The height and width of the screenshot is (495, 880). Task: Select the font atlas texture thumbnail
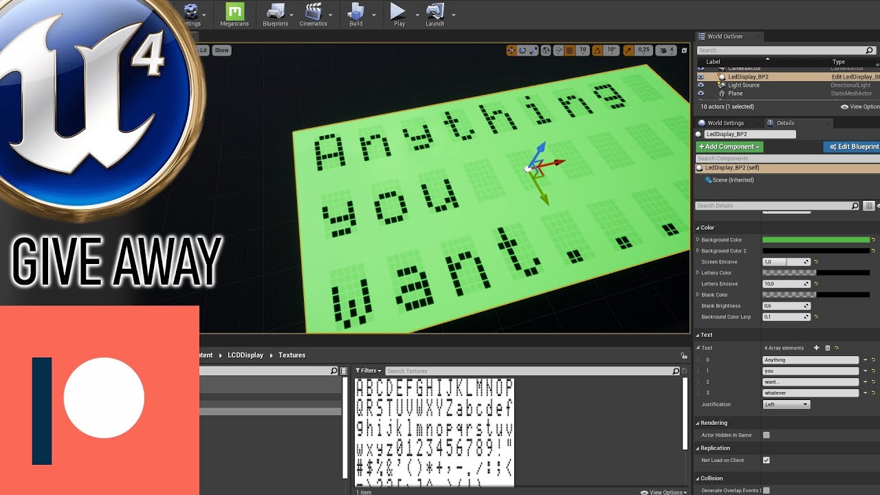coord(434,432)
